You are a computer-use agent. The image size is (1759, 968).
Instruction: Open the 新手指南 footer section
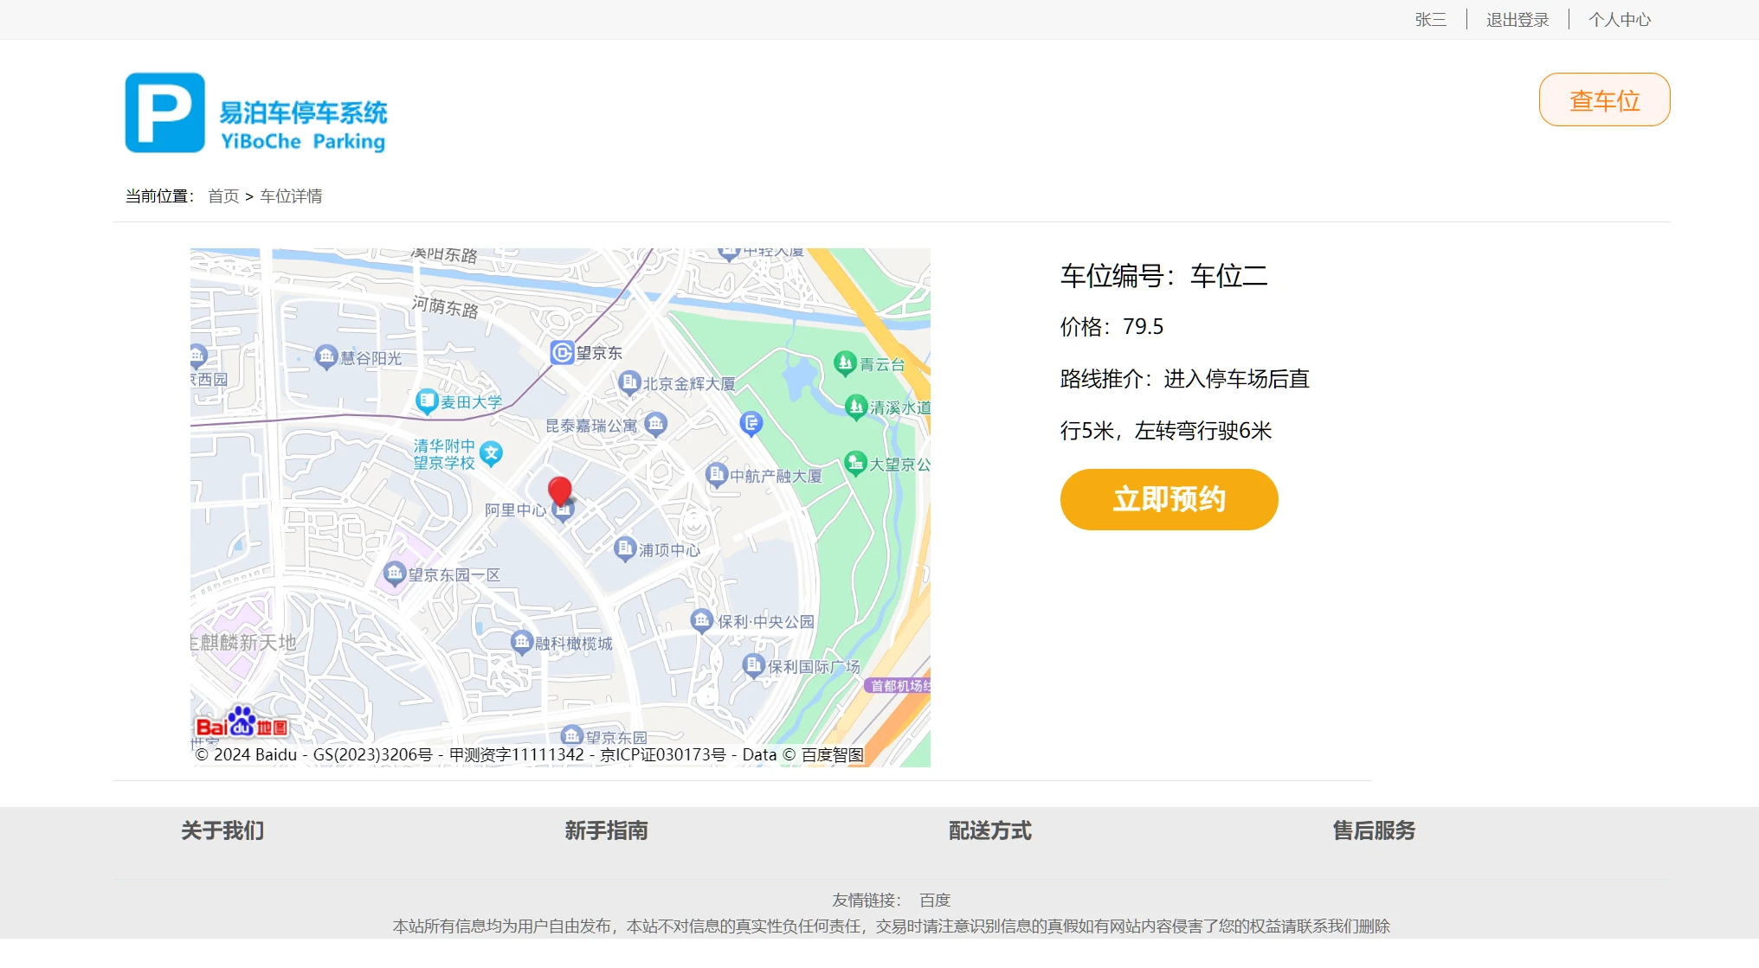tap(606, 830)
